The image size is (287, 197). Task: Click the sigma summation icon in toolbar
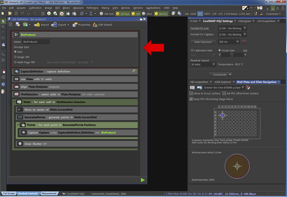91,14
